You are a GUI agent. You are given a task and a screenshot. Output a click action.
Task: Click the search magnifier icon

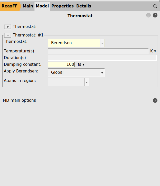155,6
